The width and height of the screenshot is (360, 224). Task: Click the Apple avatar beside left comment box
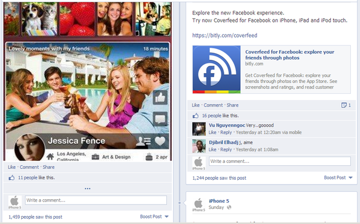point(15,202)
